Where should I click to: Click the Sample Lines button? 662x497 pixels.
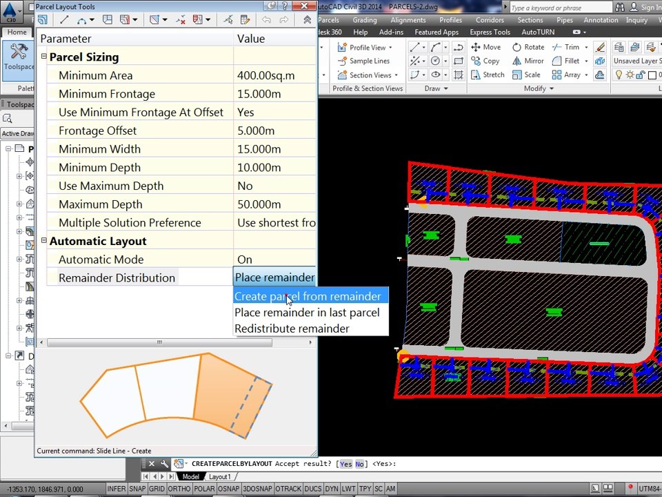pyautogui.click(x=363, y=61)
